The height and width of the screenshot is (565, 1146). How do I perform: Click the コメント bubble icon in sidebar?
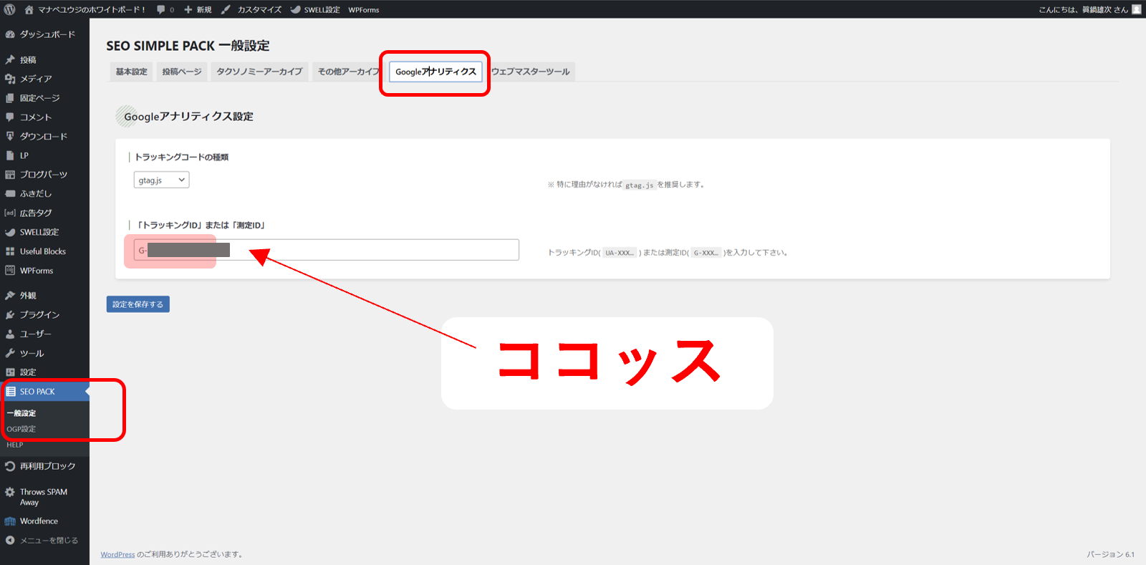(x=10, y=117)
